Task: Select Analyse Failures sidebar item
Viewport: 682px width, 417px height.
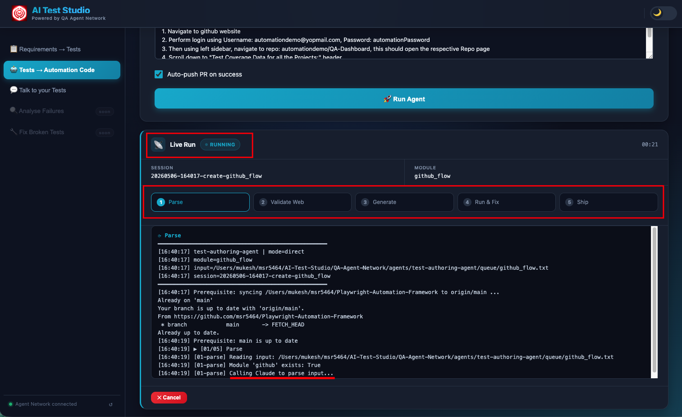Action: coord(62,111)
